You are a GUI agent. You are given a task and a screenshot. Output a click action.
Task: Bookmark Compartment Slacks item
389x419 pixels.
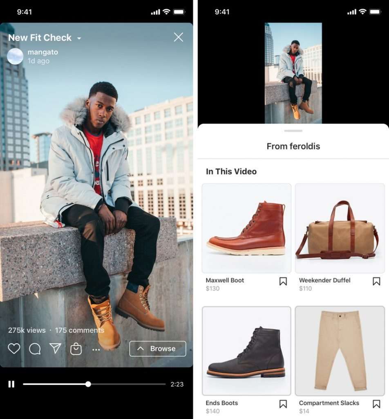pyautogui.click(x=376, y=404)
